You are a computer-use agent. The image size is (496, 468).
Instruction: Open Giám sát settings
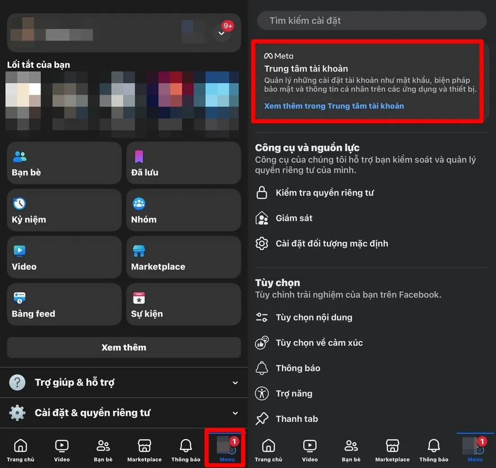point(305,218)
